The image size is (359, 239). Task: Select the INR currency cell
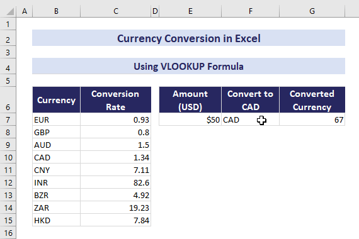pyautogui.click(x=56, y=182)
